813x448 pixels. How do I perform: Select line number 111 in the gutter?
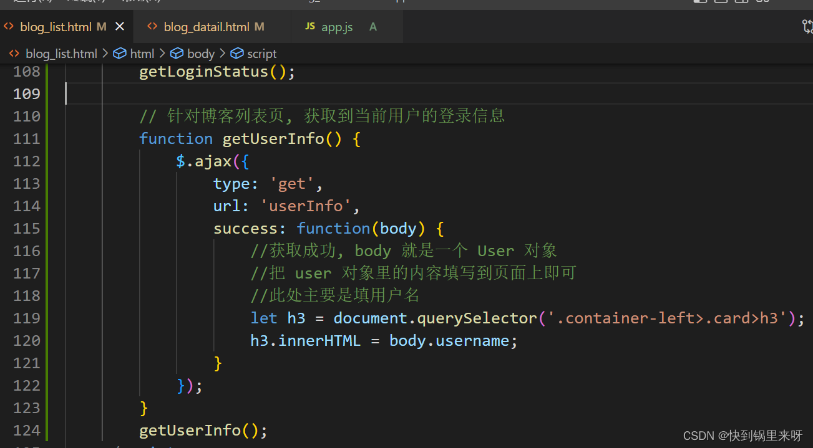(27, 138)
